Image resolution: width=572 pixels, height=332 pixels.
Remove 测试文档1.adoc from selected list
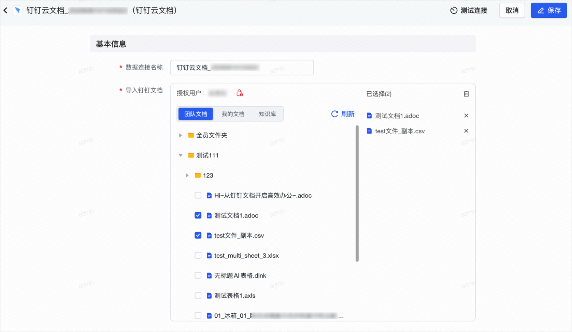466,116
